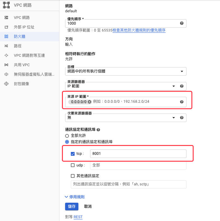The image size is (220, 221).
Task: Go to 外部 IP 位址 in sidebar
Action: tap(29, 27)
